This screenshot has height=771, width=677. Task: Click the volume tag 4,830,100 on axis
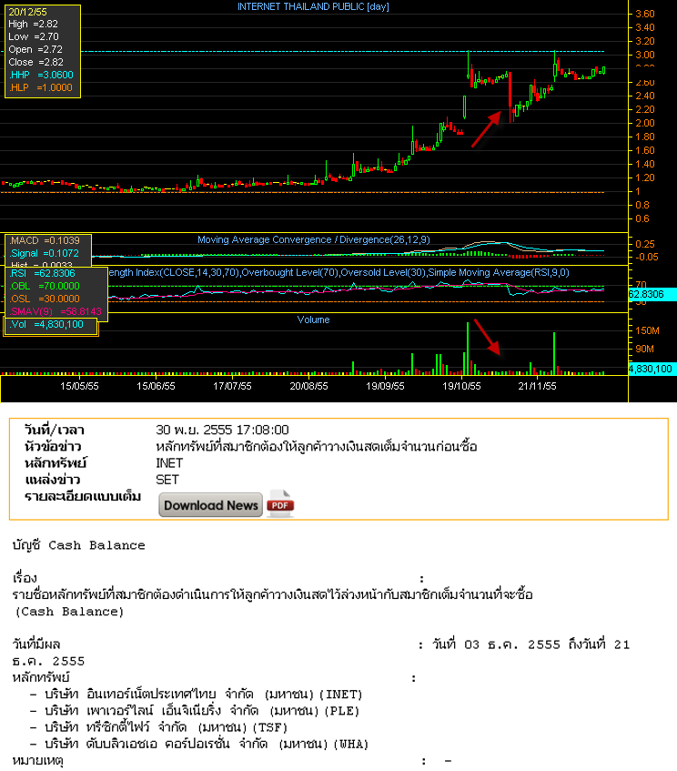652,369
